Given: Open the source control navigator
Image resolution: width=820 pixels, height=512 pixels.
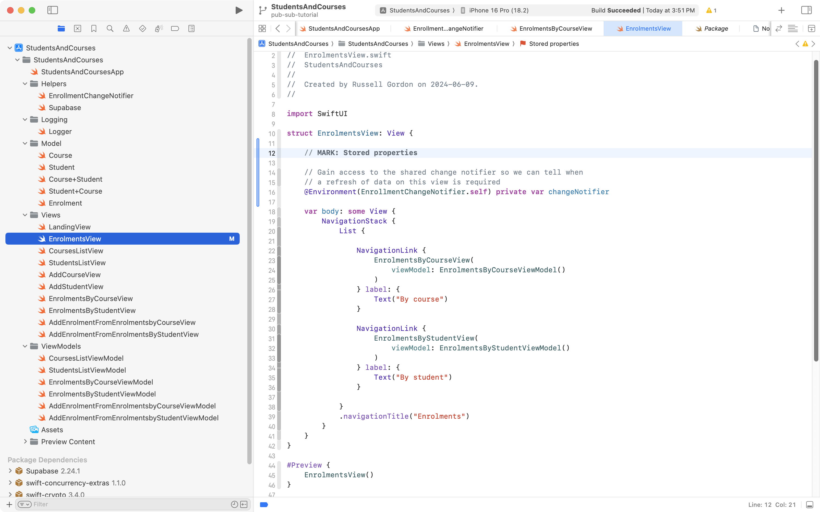Looking at the screenshot, I should [x=78, y=28].
